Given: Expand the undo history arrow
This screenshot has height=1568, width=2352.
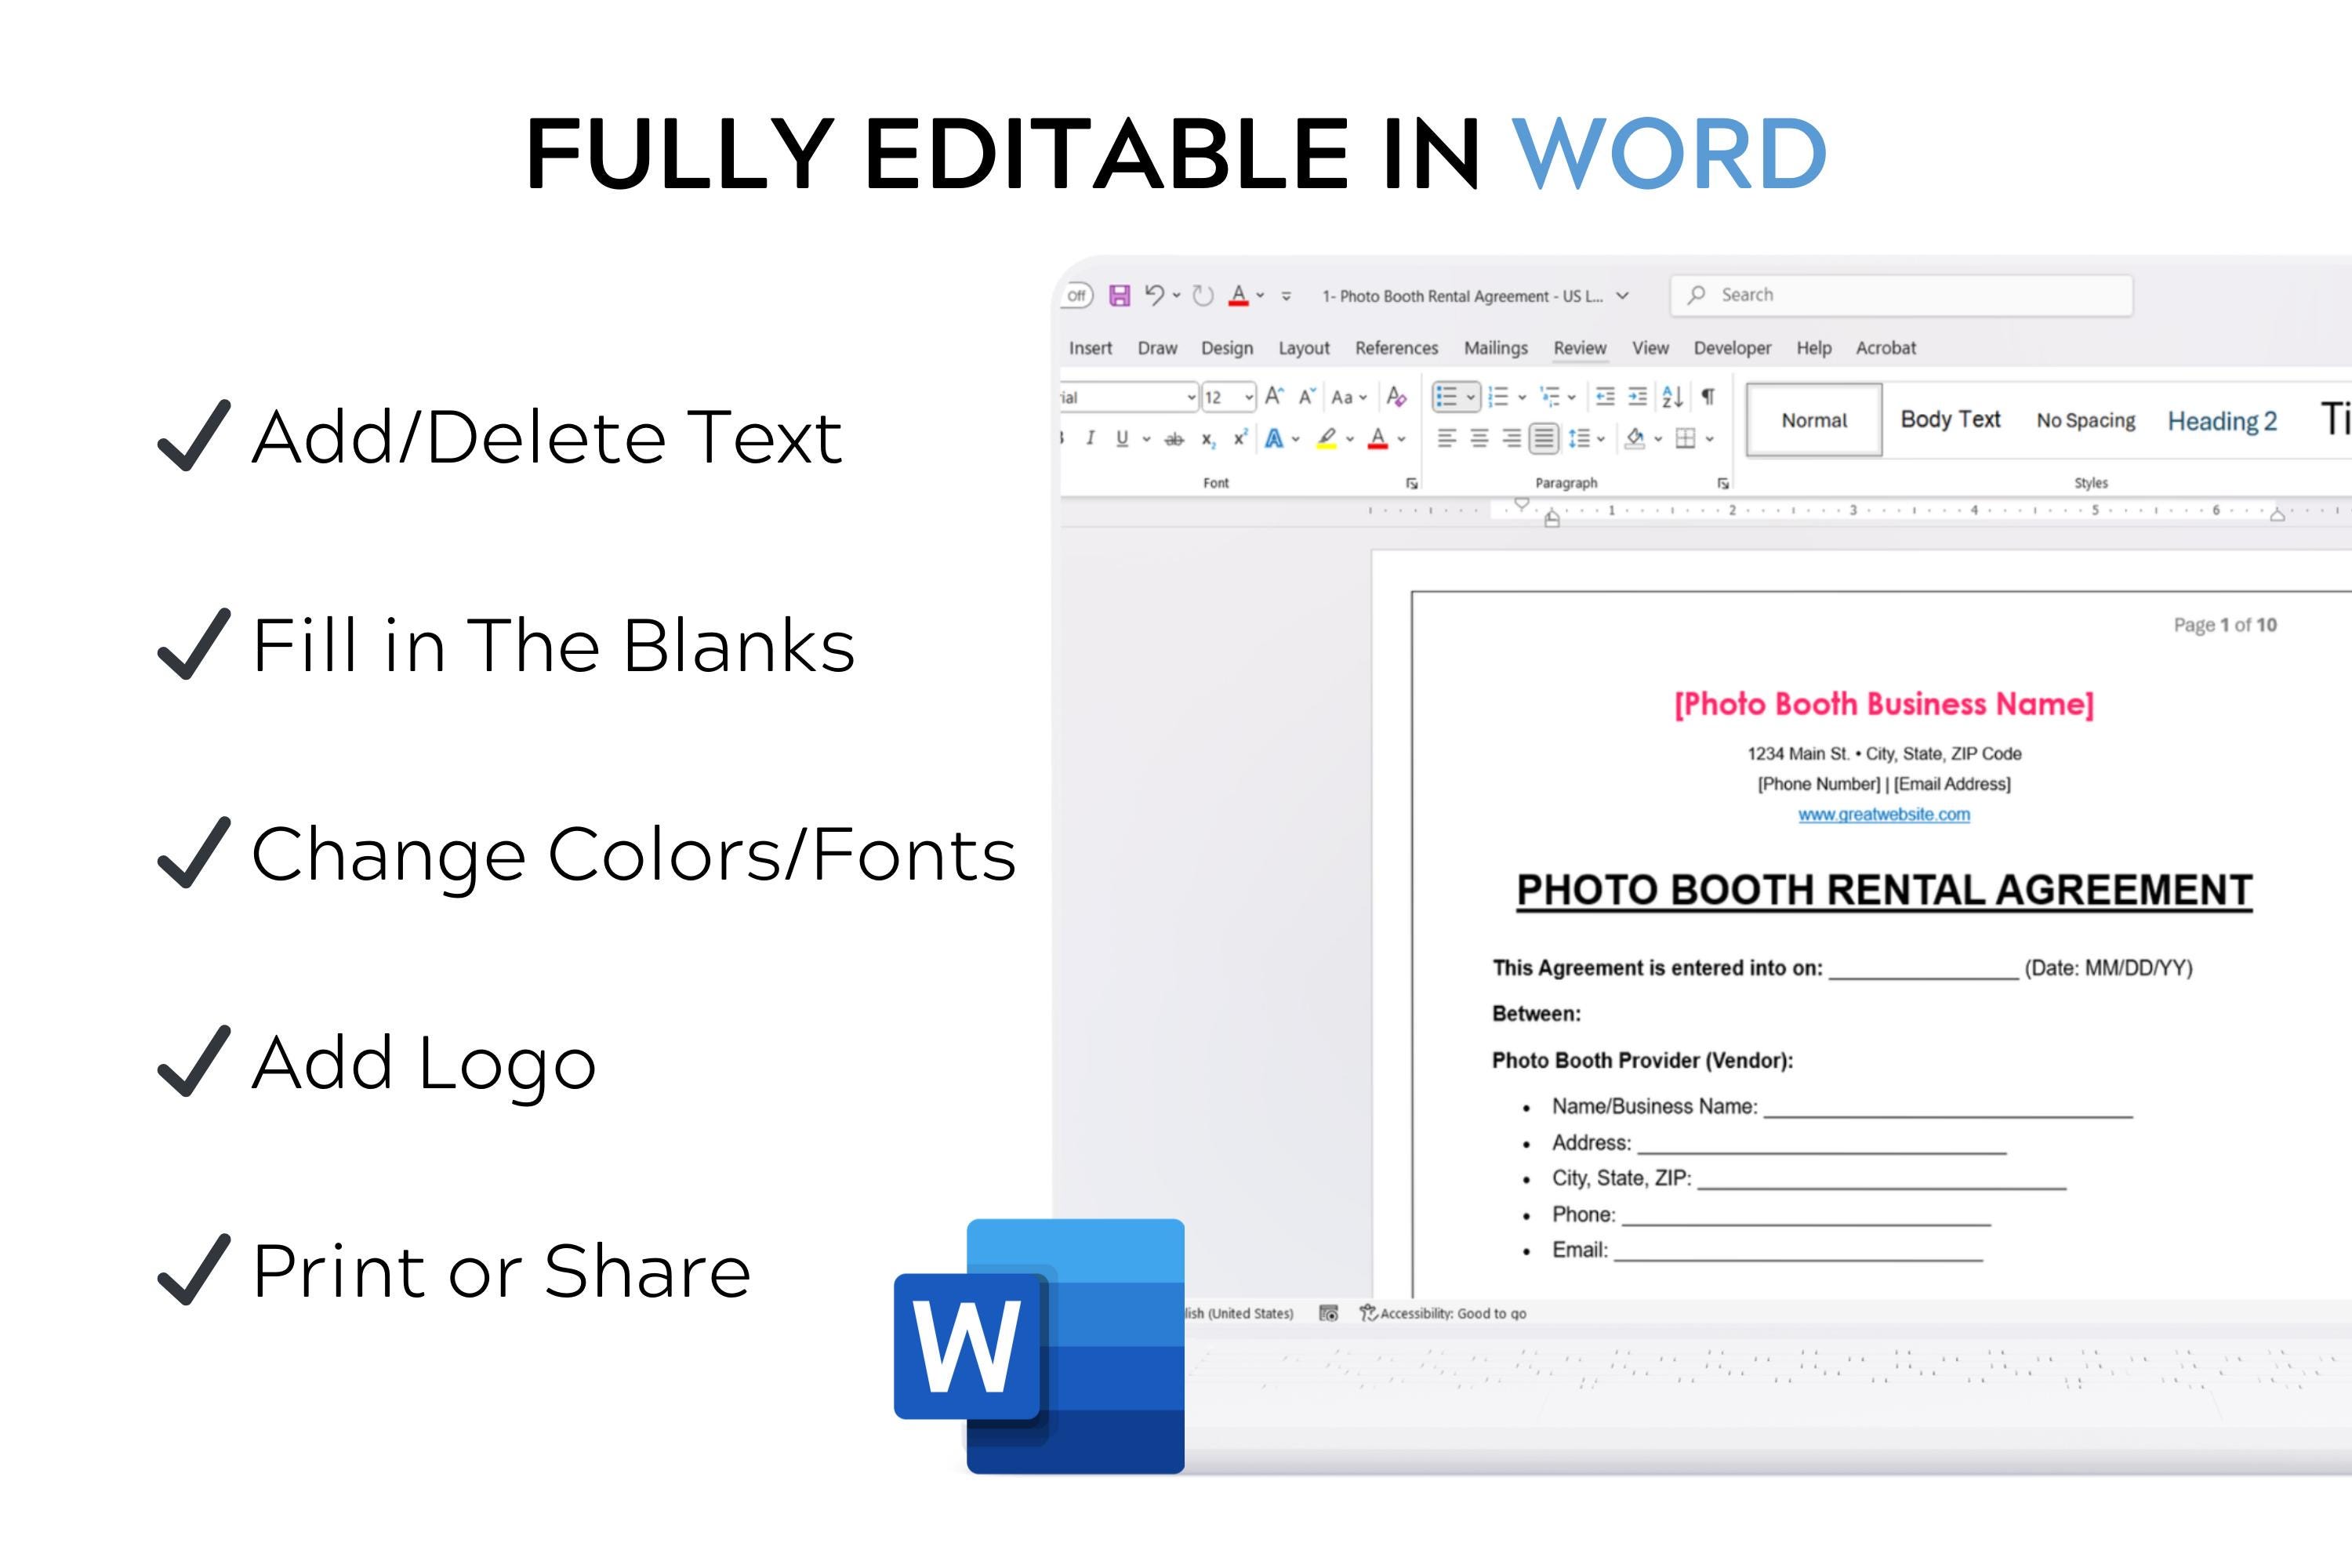Looking at the screenshot, I should (1177, 295).
